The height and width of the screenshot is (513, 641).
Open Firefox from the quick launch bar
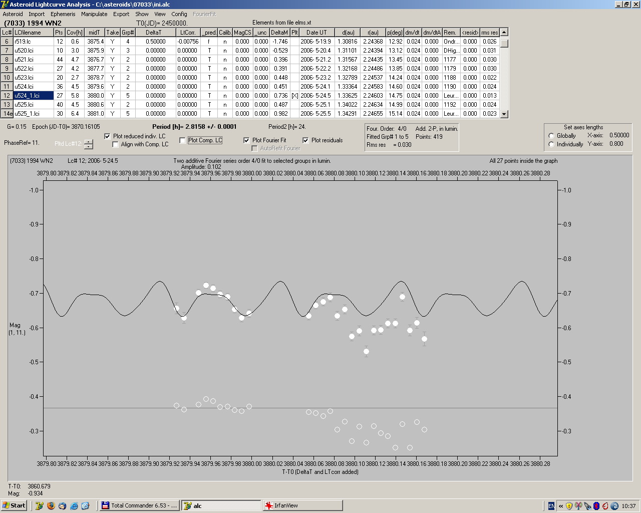51,505
